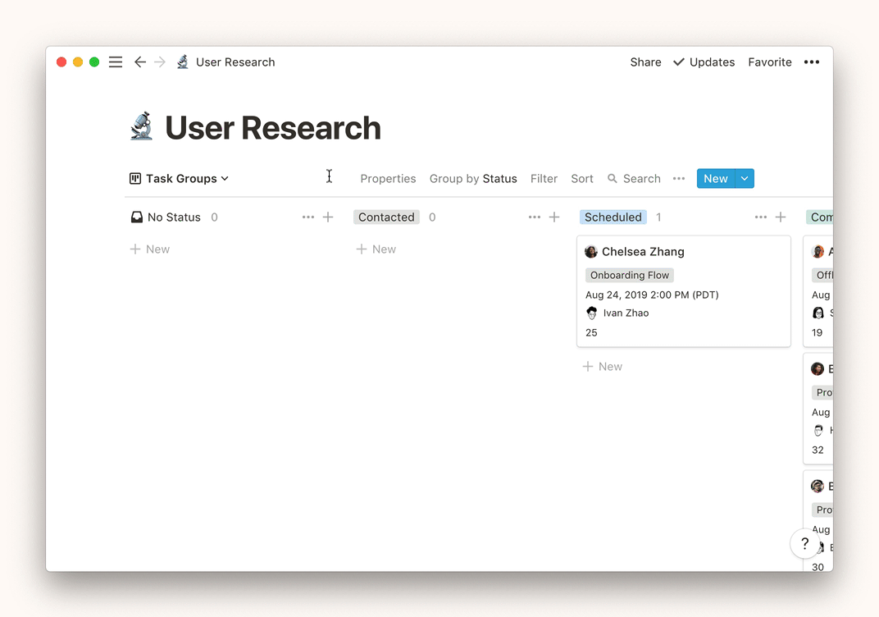Add a card with Scheduled column plus icon
Screen dimensions: 879x617
pos(781,217)
